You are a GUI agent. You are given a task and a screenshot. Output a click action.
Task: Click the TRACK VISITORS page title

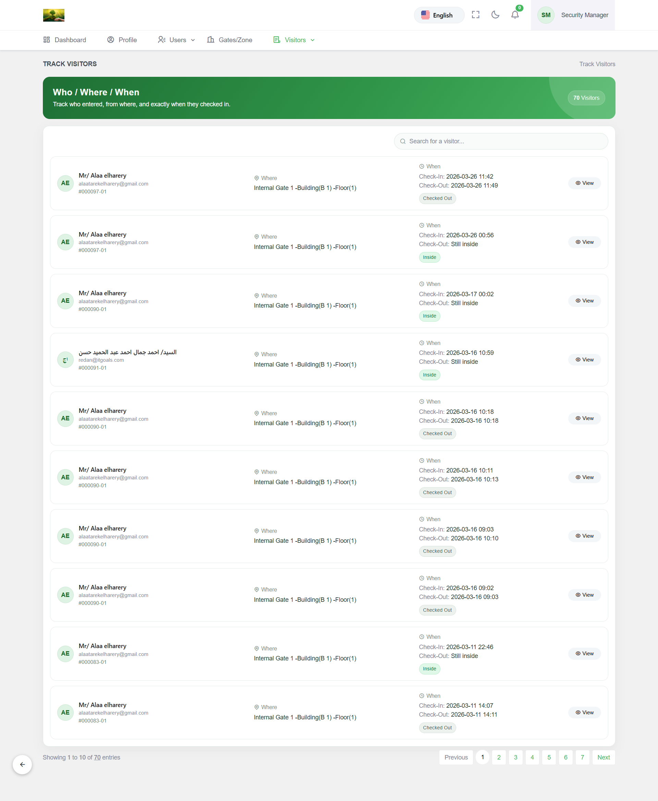tap(70, 64)
